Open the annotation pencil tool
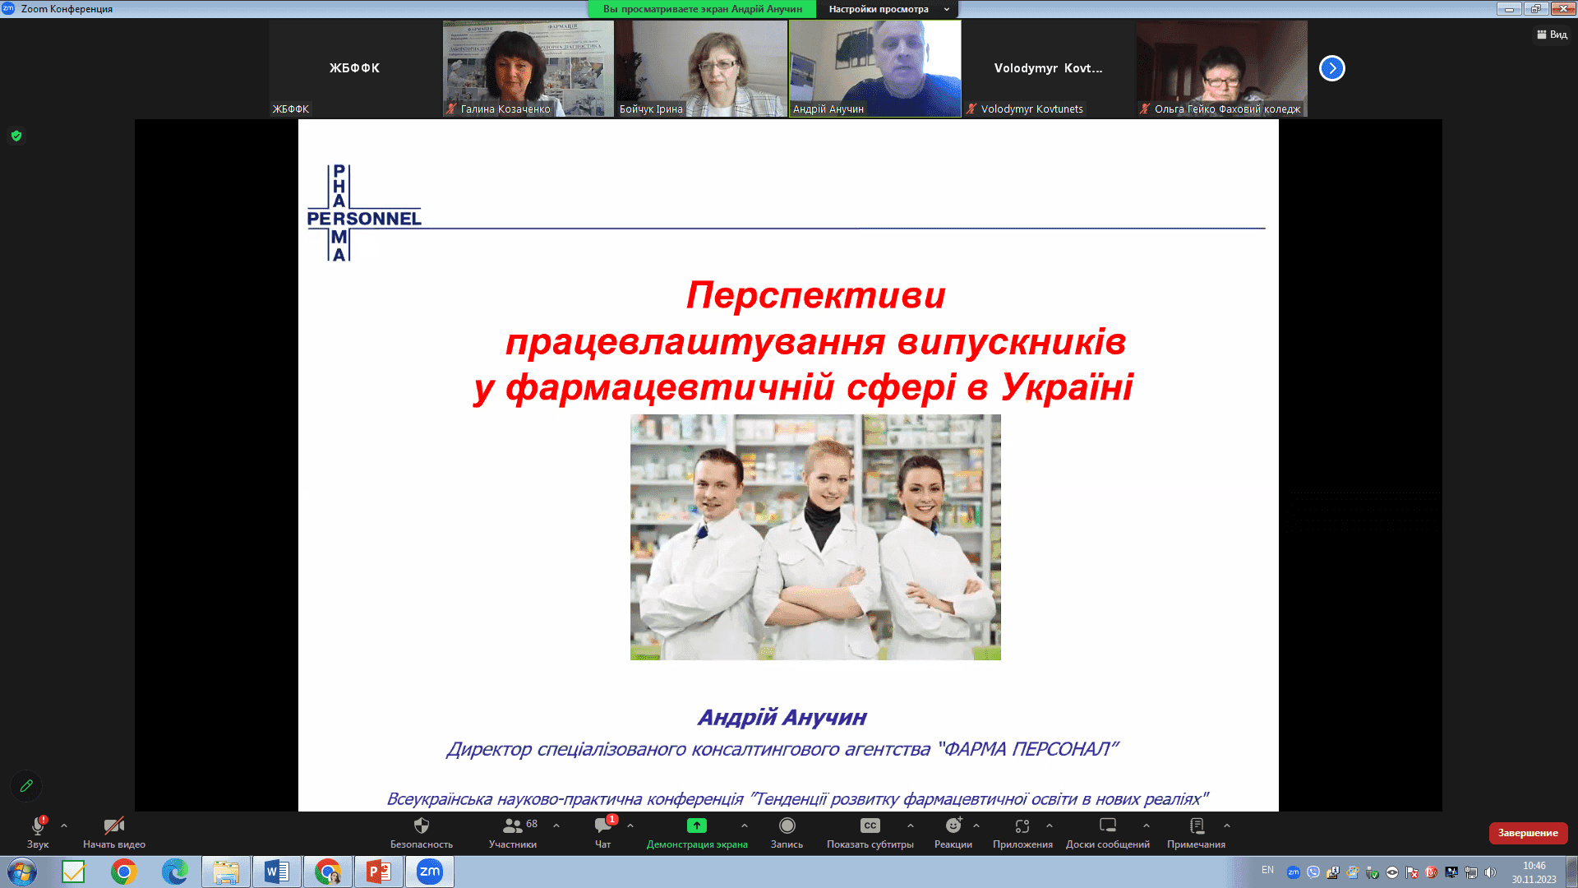1578x888 pixels. [x=26, y=786]
